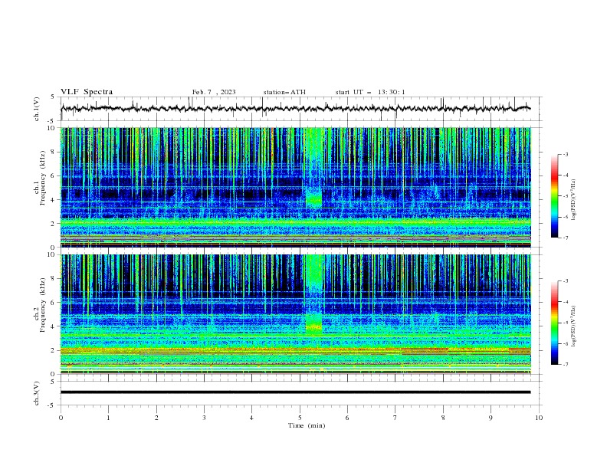Click the ch.2 spectrogram color scale bar
Image resolution: width=607 pixels, height=469 pixels.
pos(554,323)
